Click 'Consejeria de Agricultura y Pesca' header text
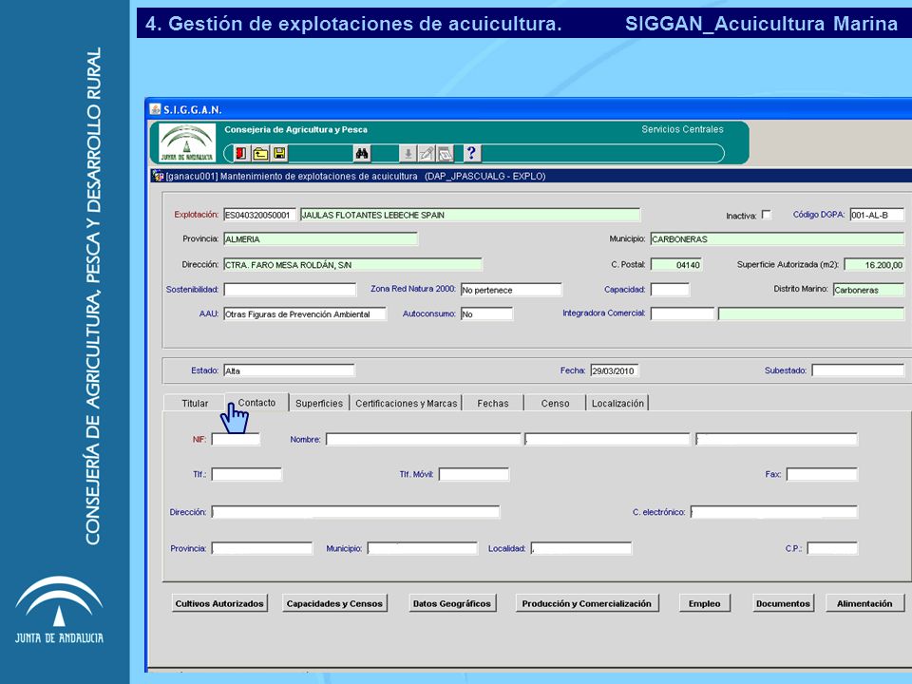 (x=296, y=130)
